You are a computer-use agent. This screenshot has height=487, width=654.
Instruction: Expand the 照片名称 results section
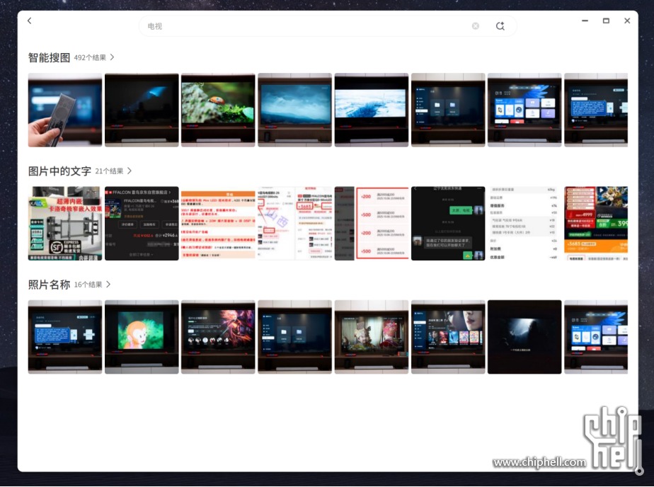[108, 285]
